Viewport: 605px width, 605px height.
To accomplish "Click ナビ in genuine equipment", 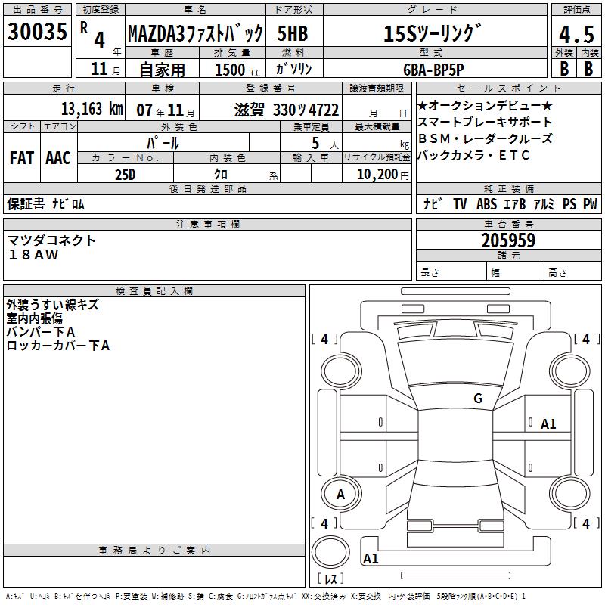I will click(x=433, y=203).
